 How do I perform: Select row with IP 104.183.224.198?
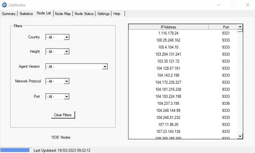pyautogui.click(x=183, y=96)
